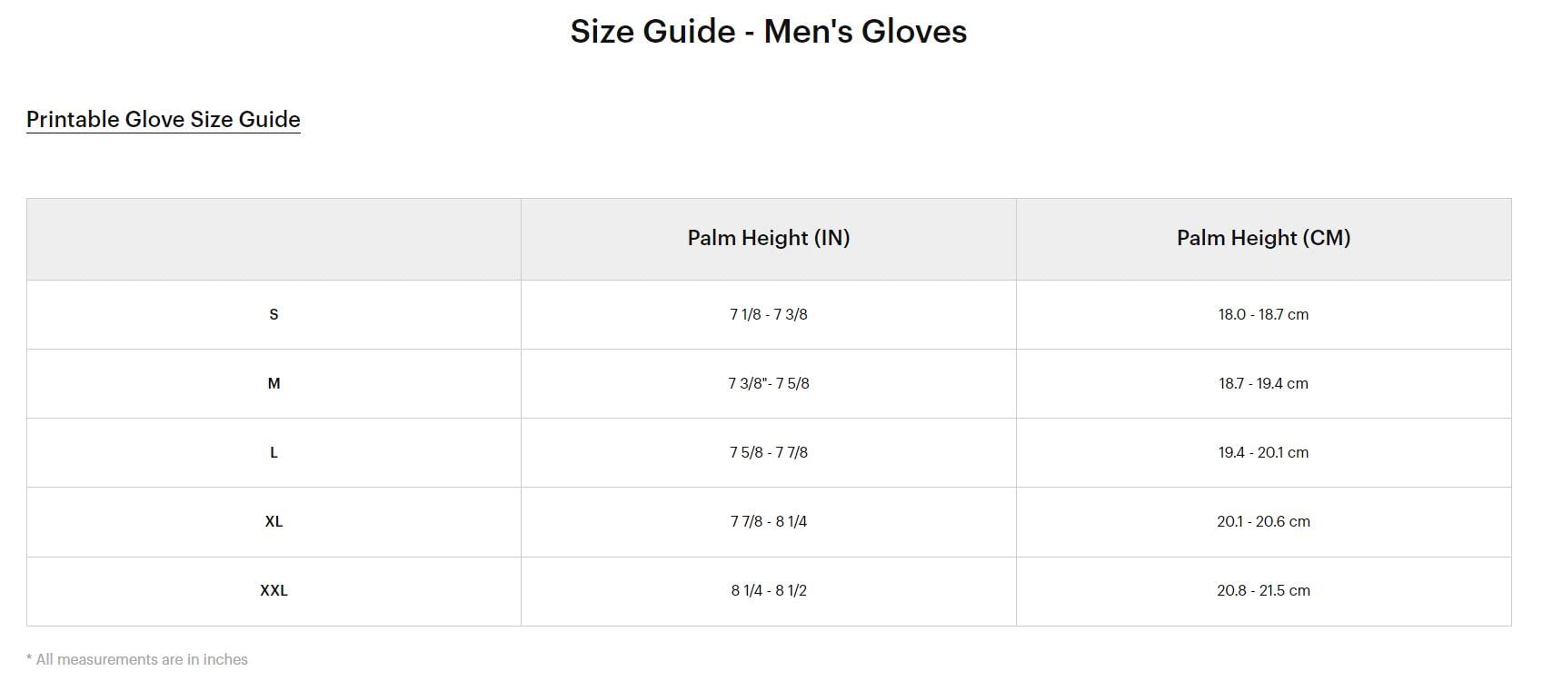Click the 20.1 - 20.6 cm cell
Screen dimensions: 1543x681
pyautogui.click(x=1263, y=522)
